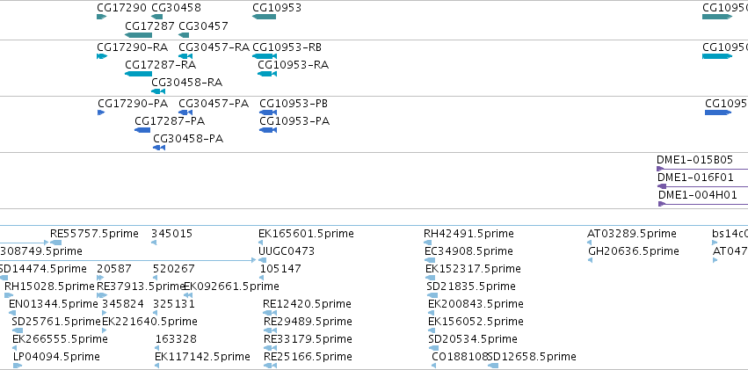Click the CG17287 gene bar
748x370 pixels.
coord(138,35)
